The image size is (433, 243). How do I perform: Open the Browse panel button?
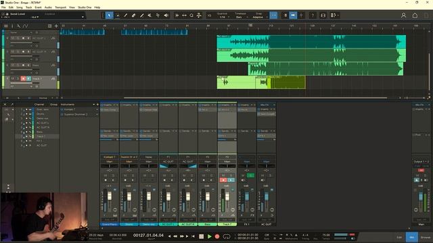(x=426, y=237)
